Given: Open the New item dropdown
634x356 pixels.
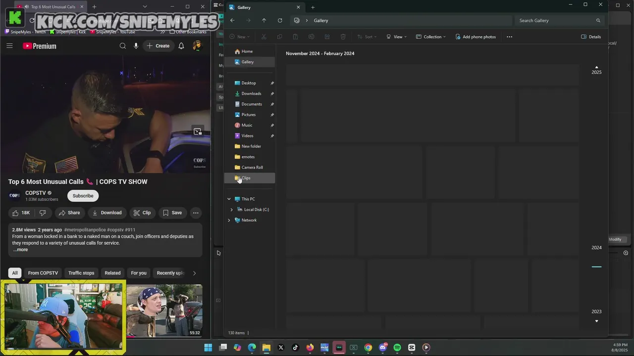Looking at the screenshot, I should coord(240,37).
